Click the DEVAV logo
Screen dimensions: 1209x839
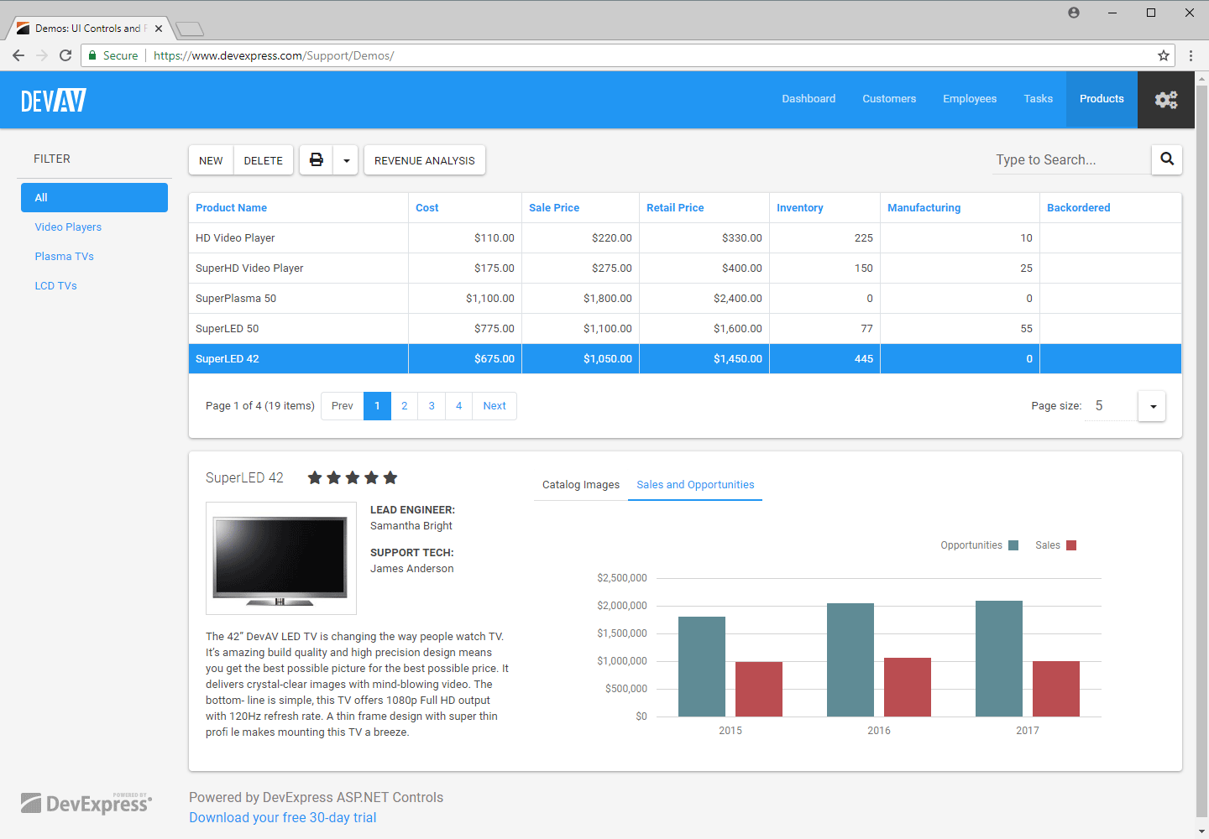click(53, 99)
